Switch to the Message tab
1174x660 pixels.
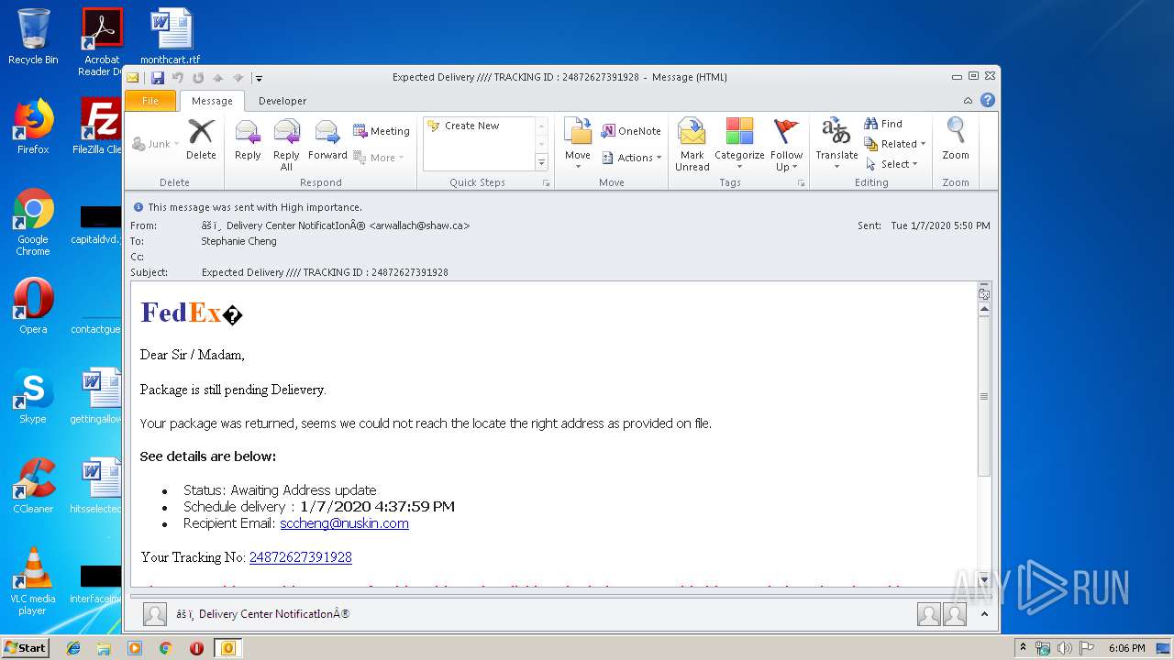point(212,101)
